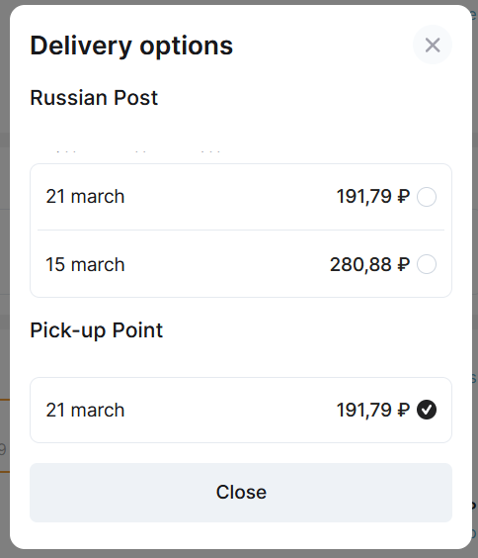Choose the 15 march date label
Screen dimensions: 478x558
point(85,265)
